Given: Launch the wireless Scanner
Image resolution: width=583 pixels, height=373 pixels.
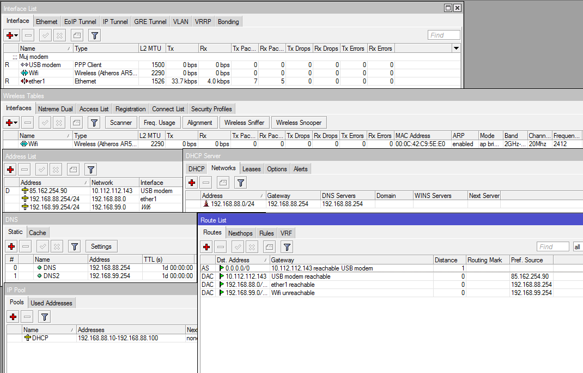Looking at the screenshot, I should tap(121, 123).
